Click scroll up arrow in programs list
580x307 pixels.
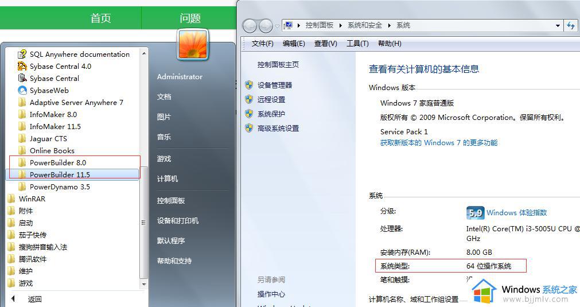click(x=144, y=53)
